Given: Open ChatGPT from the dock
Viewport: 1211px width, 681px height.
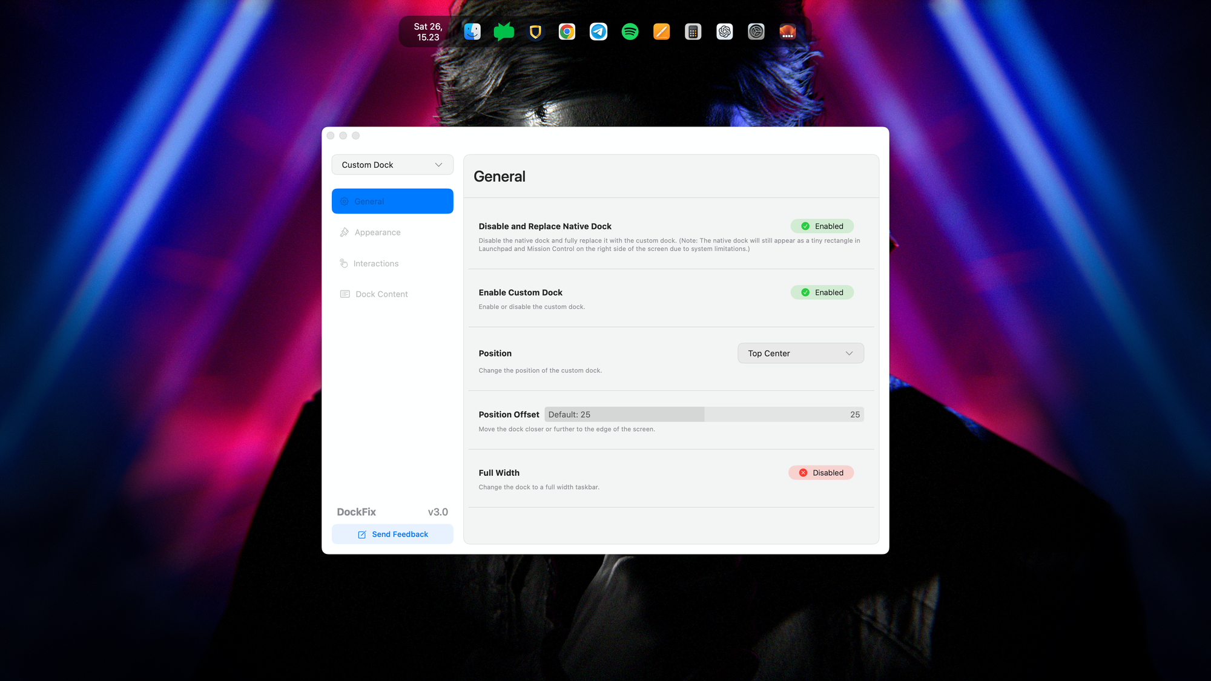Looking at the screenshot, I should pyautogui.click(x=724, y=31).
